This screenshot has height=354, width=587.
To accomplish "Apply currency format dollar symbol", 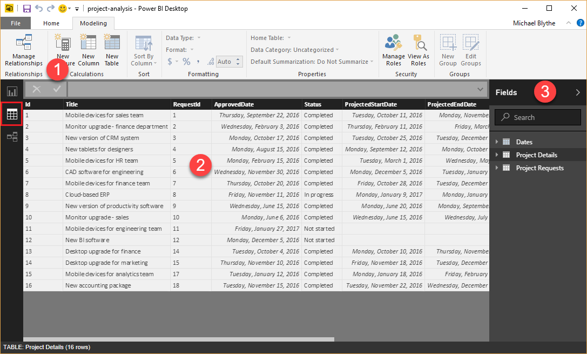I will [170, 62].
